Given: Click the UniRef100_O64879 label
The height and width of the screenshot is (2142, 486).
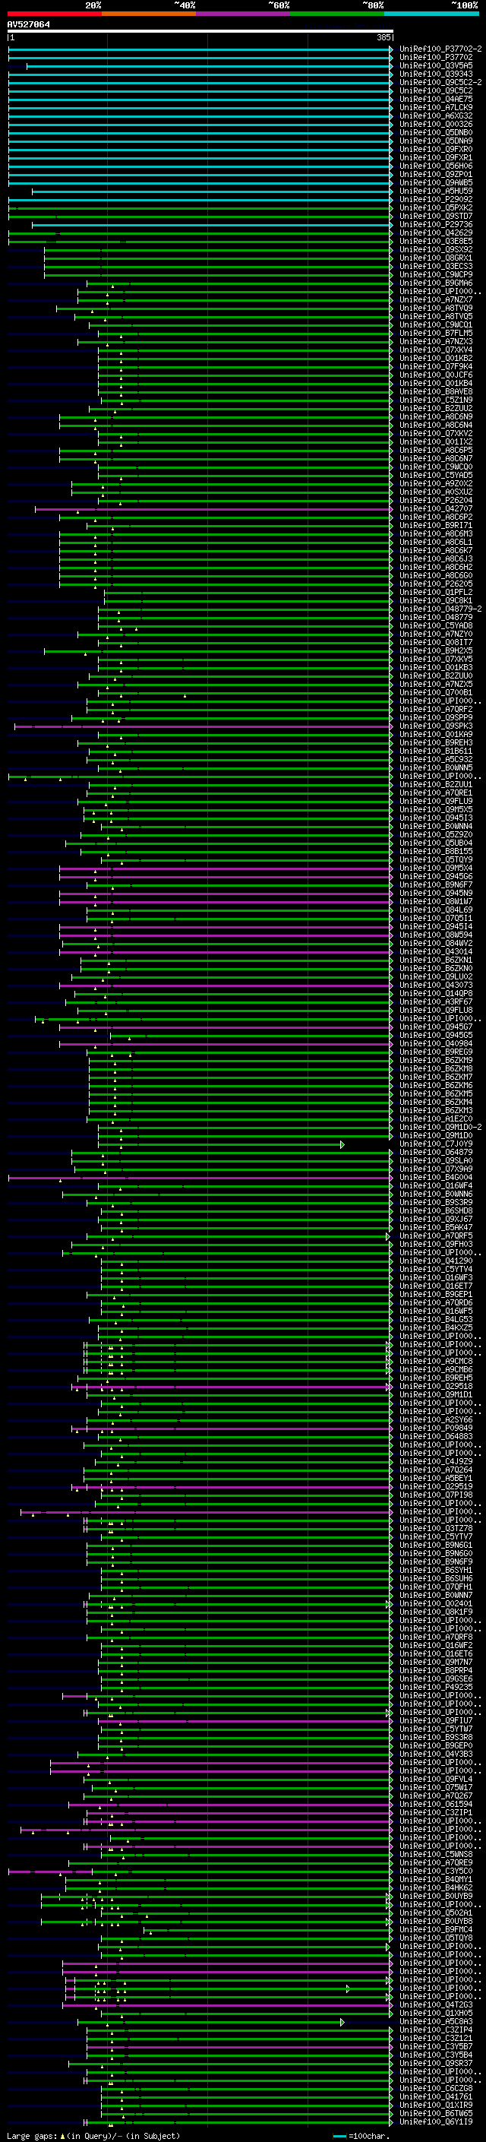Looking at the screenshot, I should [436, 1152].
